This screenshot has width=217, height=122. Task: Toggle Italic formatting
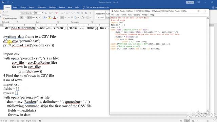(25, 18)
